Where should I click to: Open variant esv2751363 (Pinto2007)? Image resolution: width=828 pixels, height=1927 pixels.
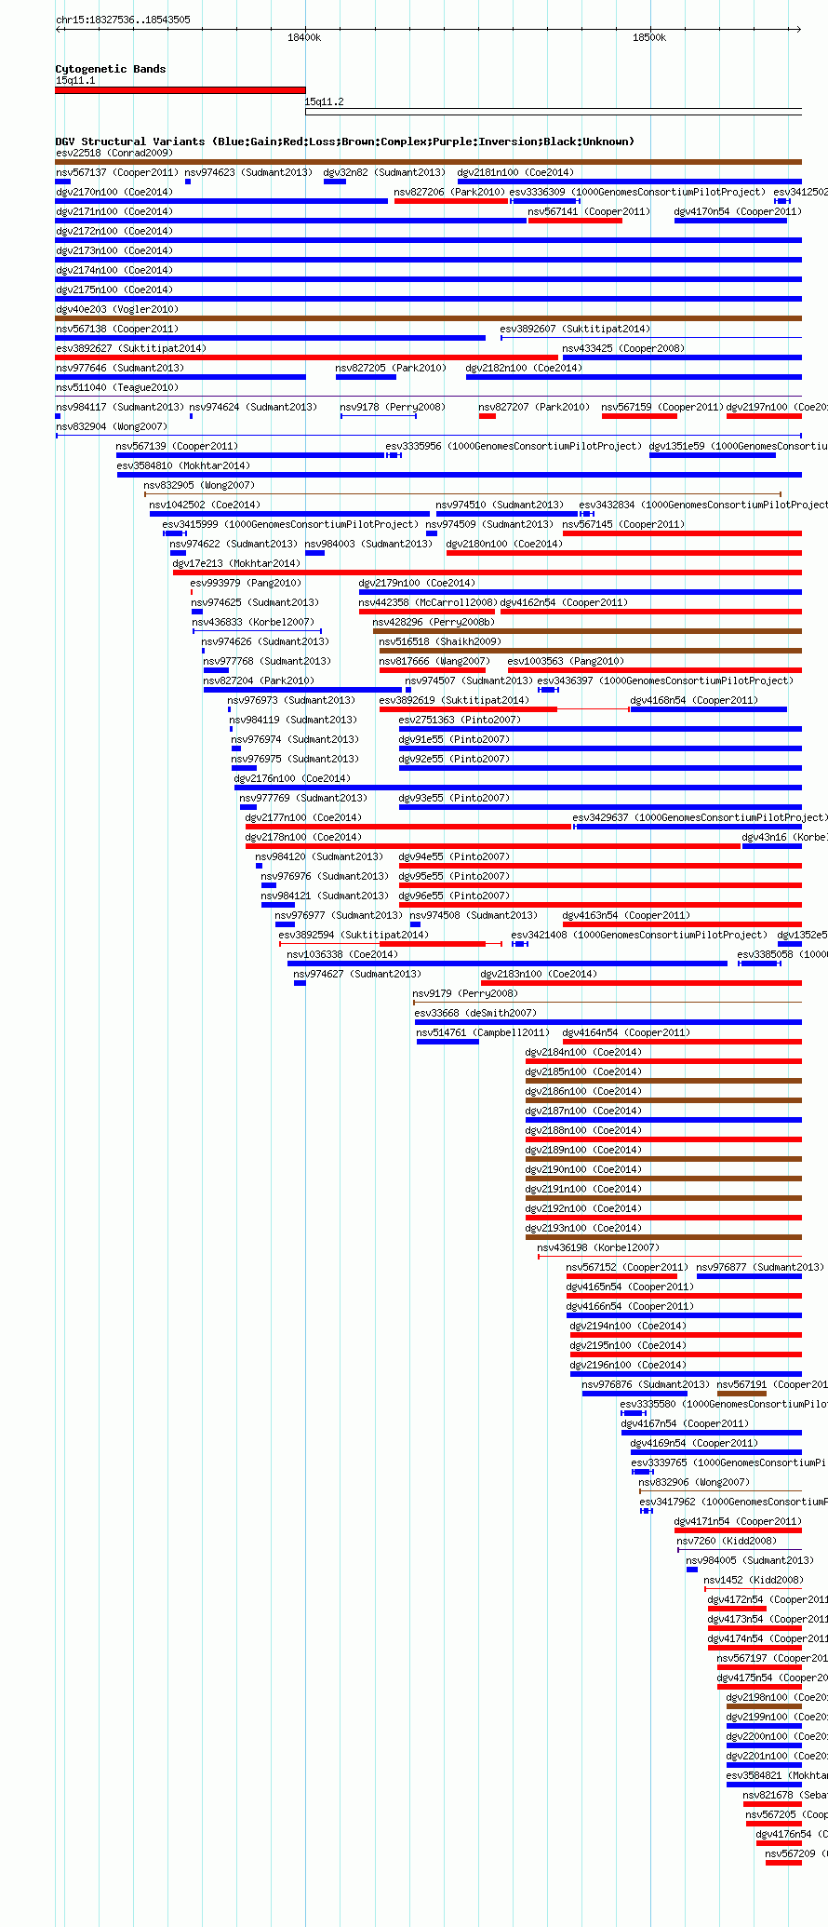pyautogui.click(x=461, y=720)
